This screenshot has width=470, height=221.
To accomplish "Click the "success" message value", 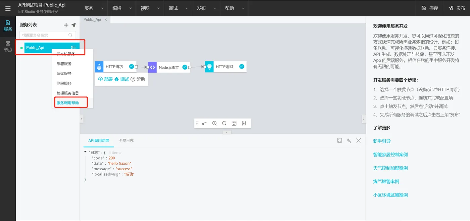I will coord(124,169).
